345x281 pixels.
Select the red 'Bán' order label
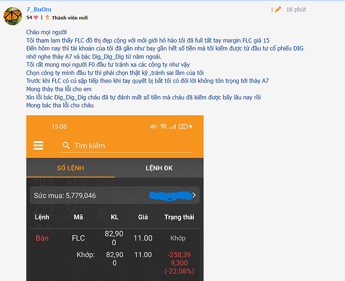coord(42,238)
